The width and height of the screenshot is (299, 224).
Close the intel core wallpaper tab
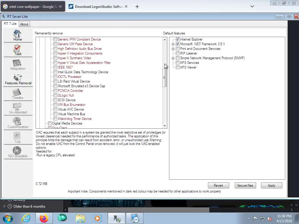[x=60, y=6]
